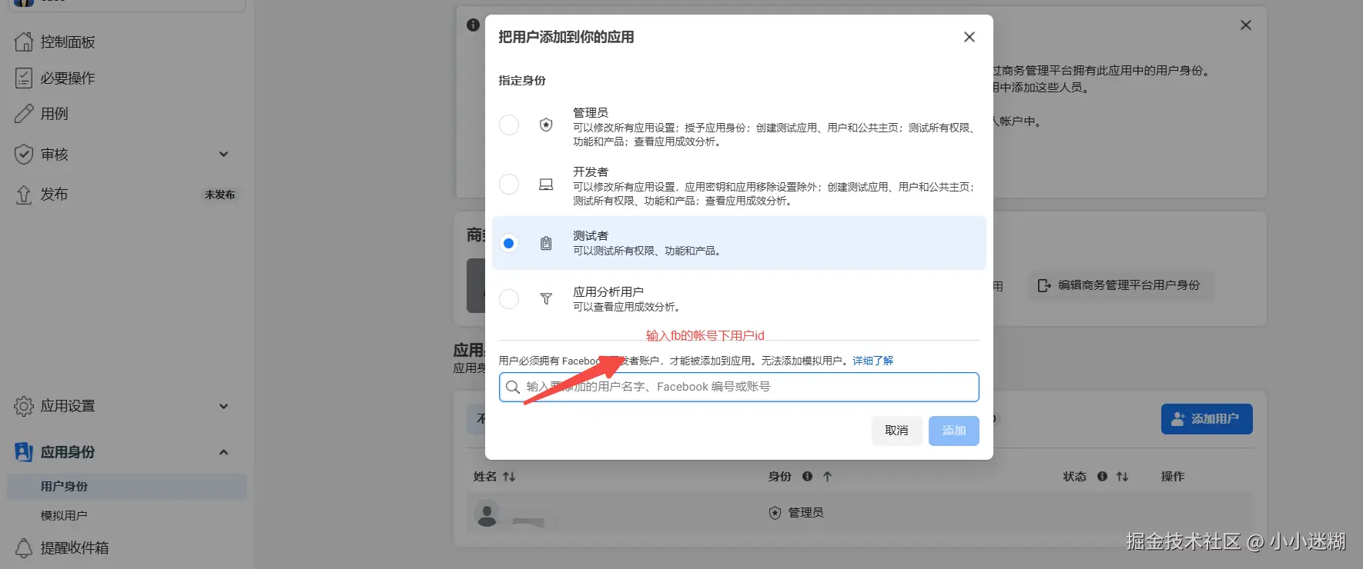Dismiss the info banner with its X

1246,25
